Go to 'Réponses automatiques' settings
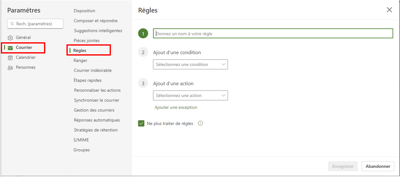Screen dimensions: 400x177 97,120
